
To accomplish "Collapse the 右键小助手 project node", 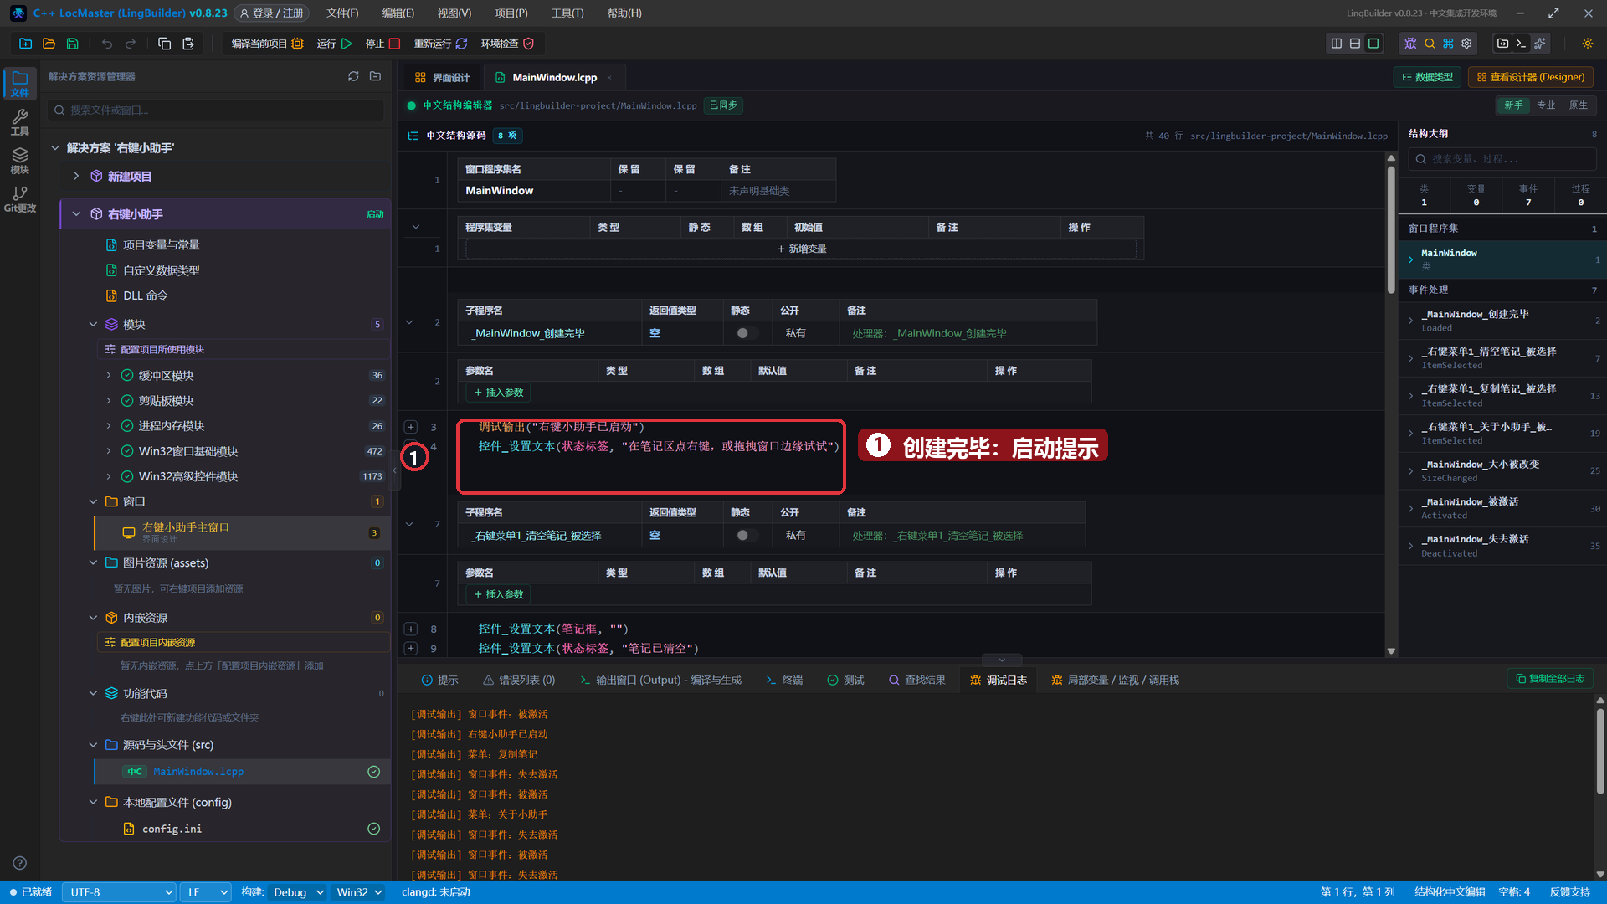I will [76, 214].
